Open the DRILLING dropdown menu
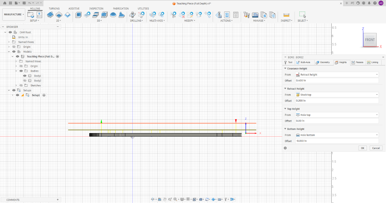386x203 pixels. [x=136, y=21]
